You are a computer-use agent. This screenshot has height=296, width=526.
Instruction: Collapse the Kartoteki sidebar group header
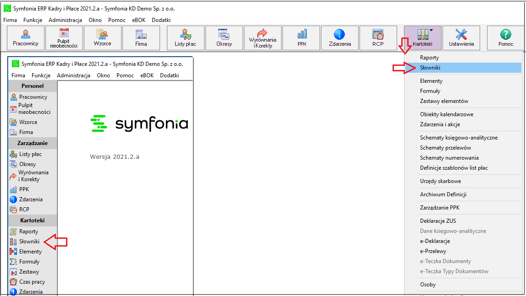[33, 221]
